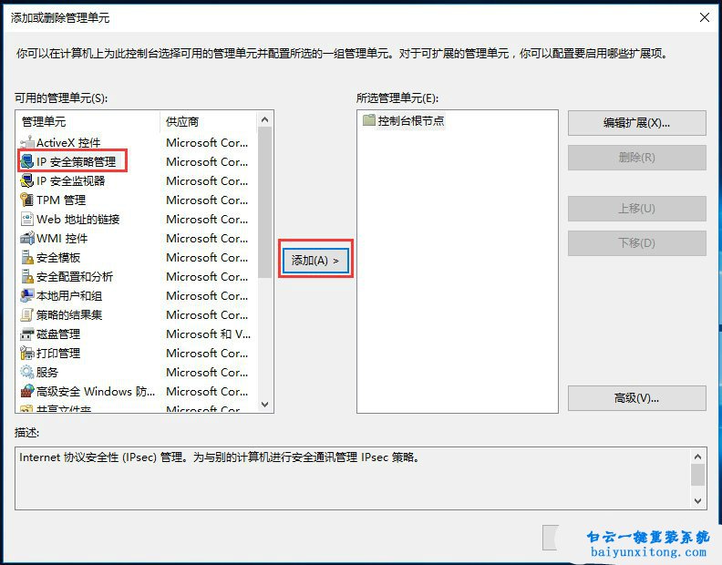Open 编辑扩展(X)... dialog
This screenshot has height=565, width=722.
click(637, 123)
